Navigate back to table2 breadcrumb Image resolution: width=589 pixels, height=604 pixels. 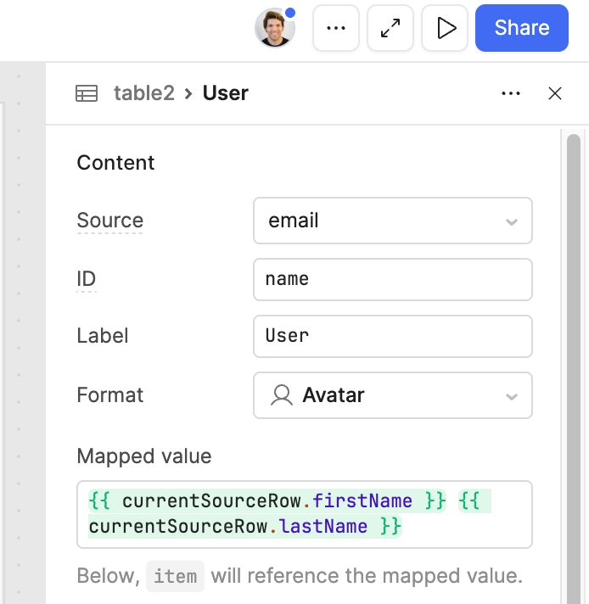pyautogui.click(x=144, y=93)
